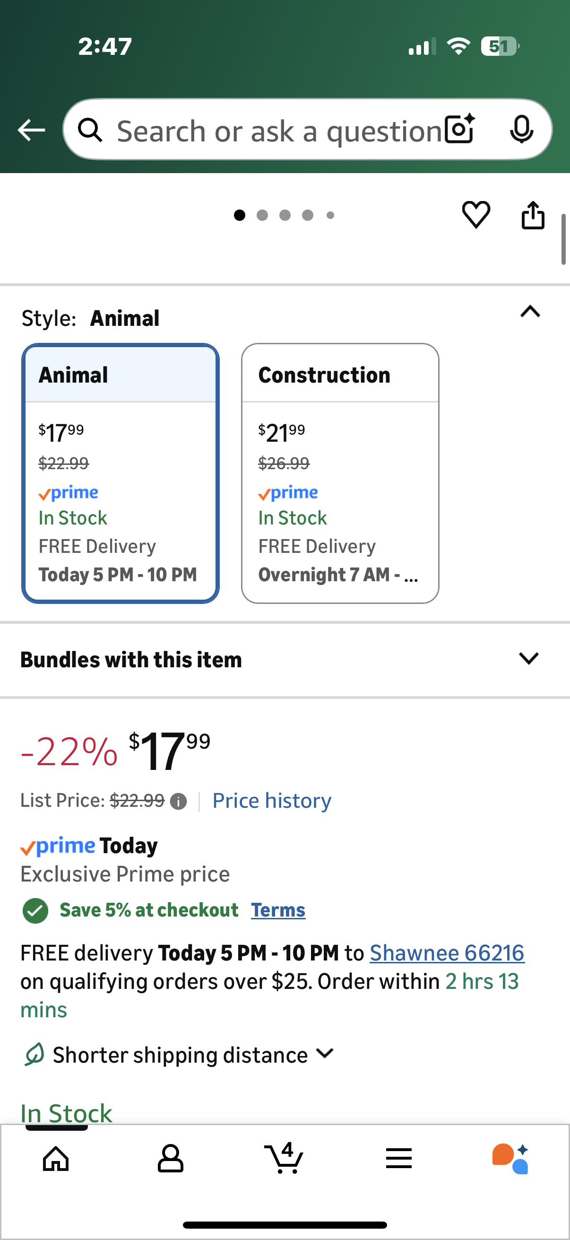Open the hamburger menu
The image size is (570, 1240).
pyautogui.click(x=398, y=1158)
